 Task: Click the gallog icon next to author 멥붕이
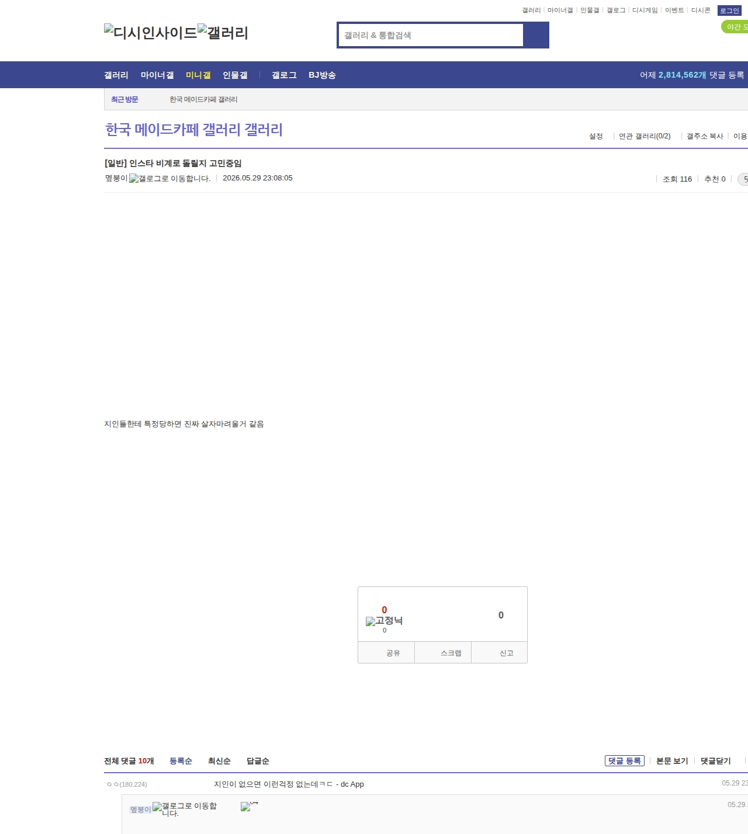click(170, 179)
